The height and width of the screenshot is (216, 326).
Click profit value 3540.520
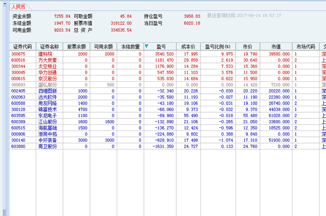(x=164, y=54)
